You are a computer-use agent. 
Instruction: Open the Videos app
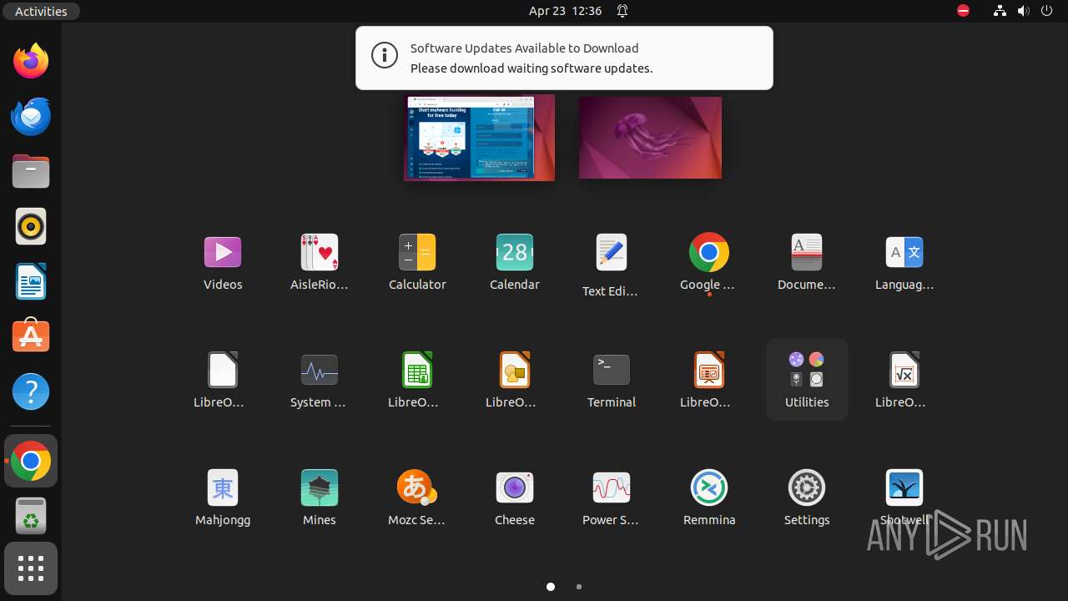[x=223, y=262]
